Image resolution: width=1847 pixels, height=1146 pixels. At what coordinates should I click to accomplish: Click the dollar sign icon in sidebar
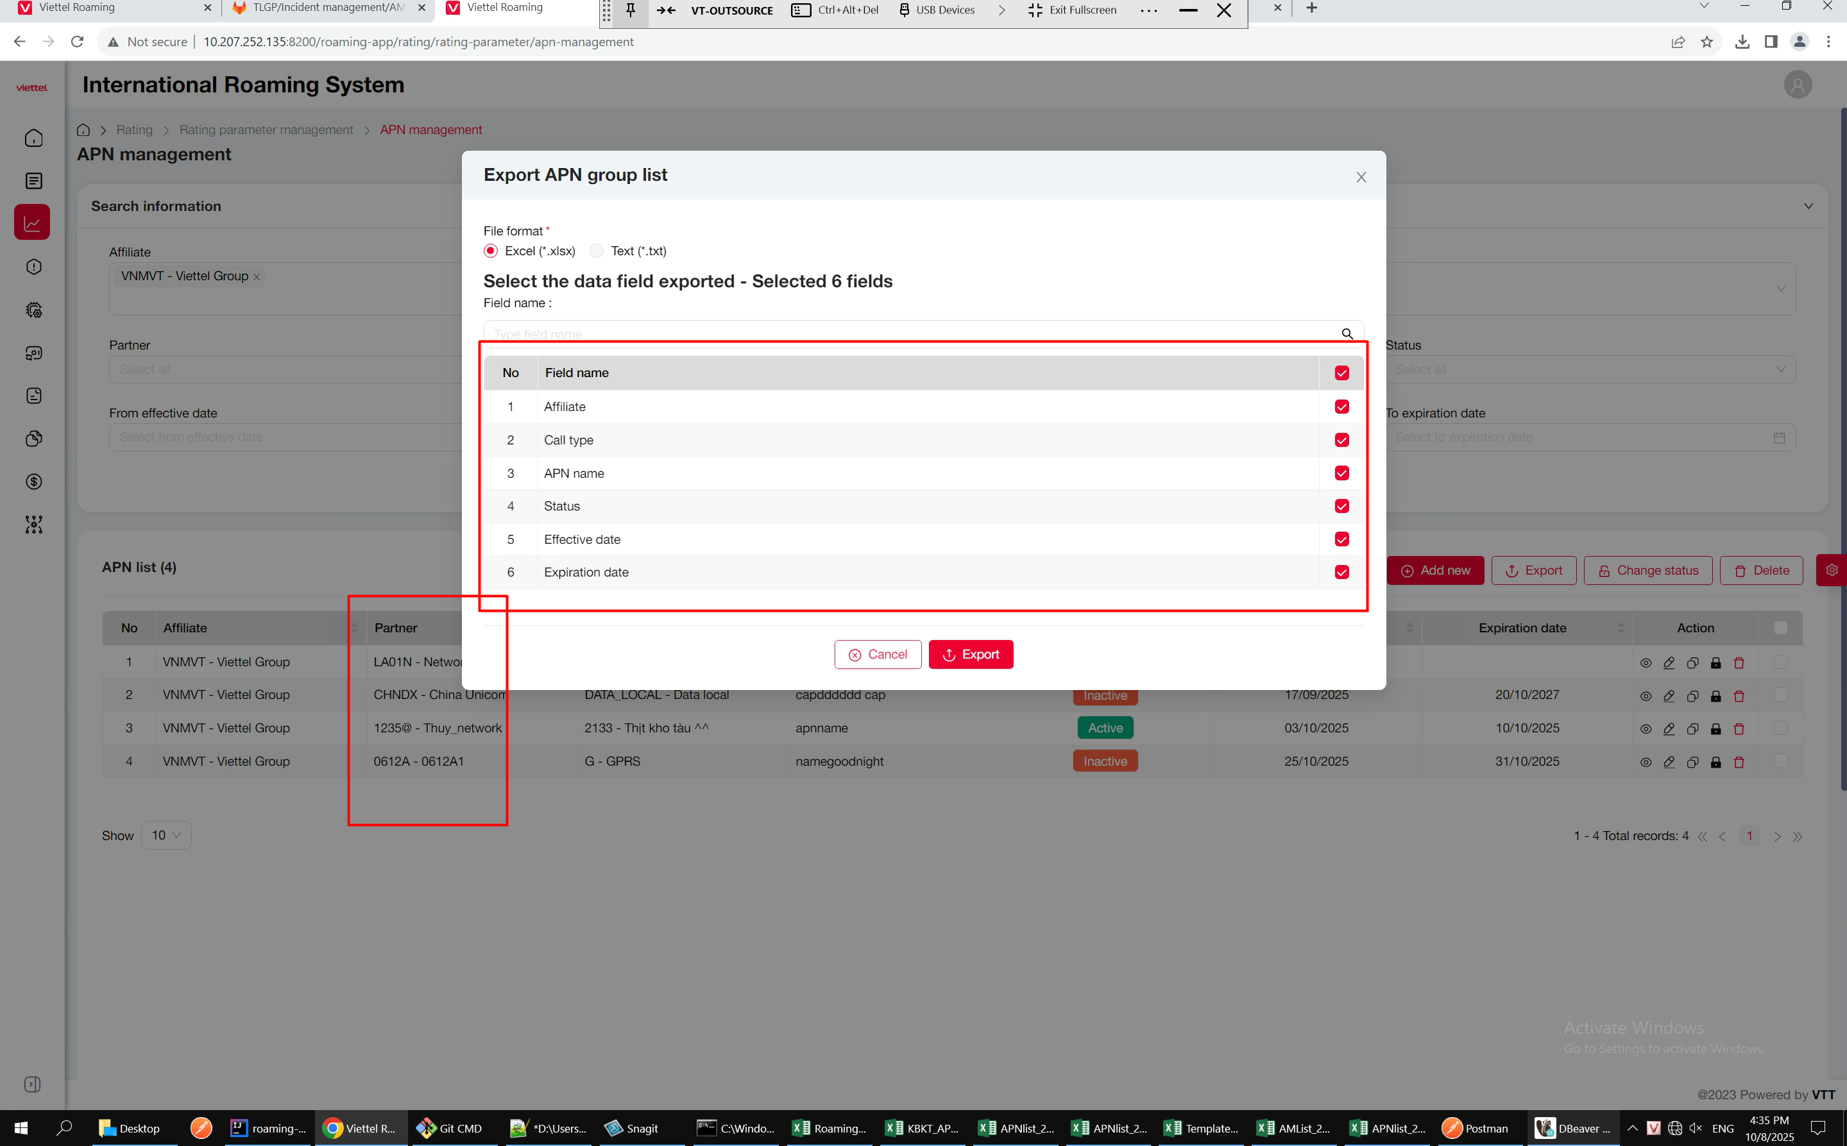(33, 482)
